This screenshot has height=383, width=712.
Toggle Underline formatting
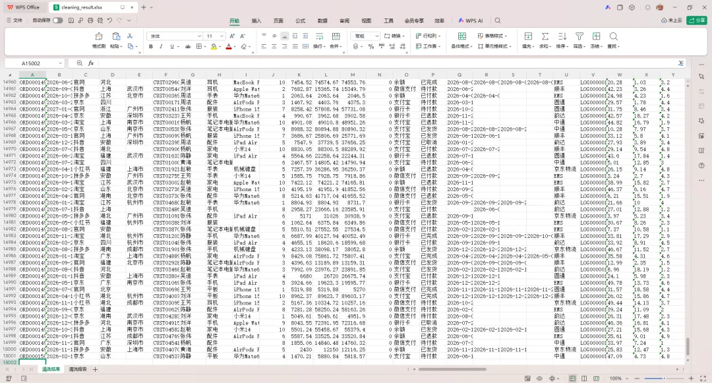[171, 46]
